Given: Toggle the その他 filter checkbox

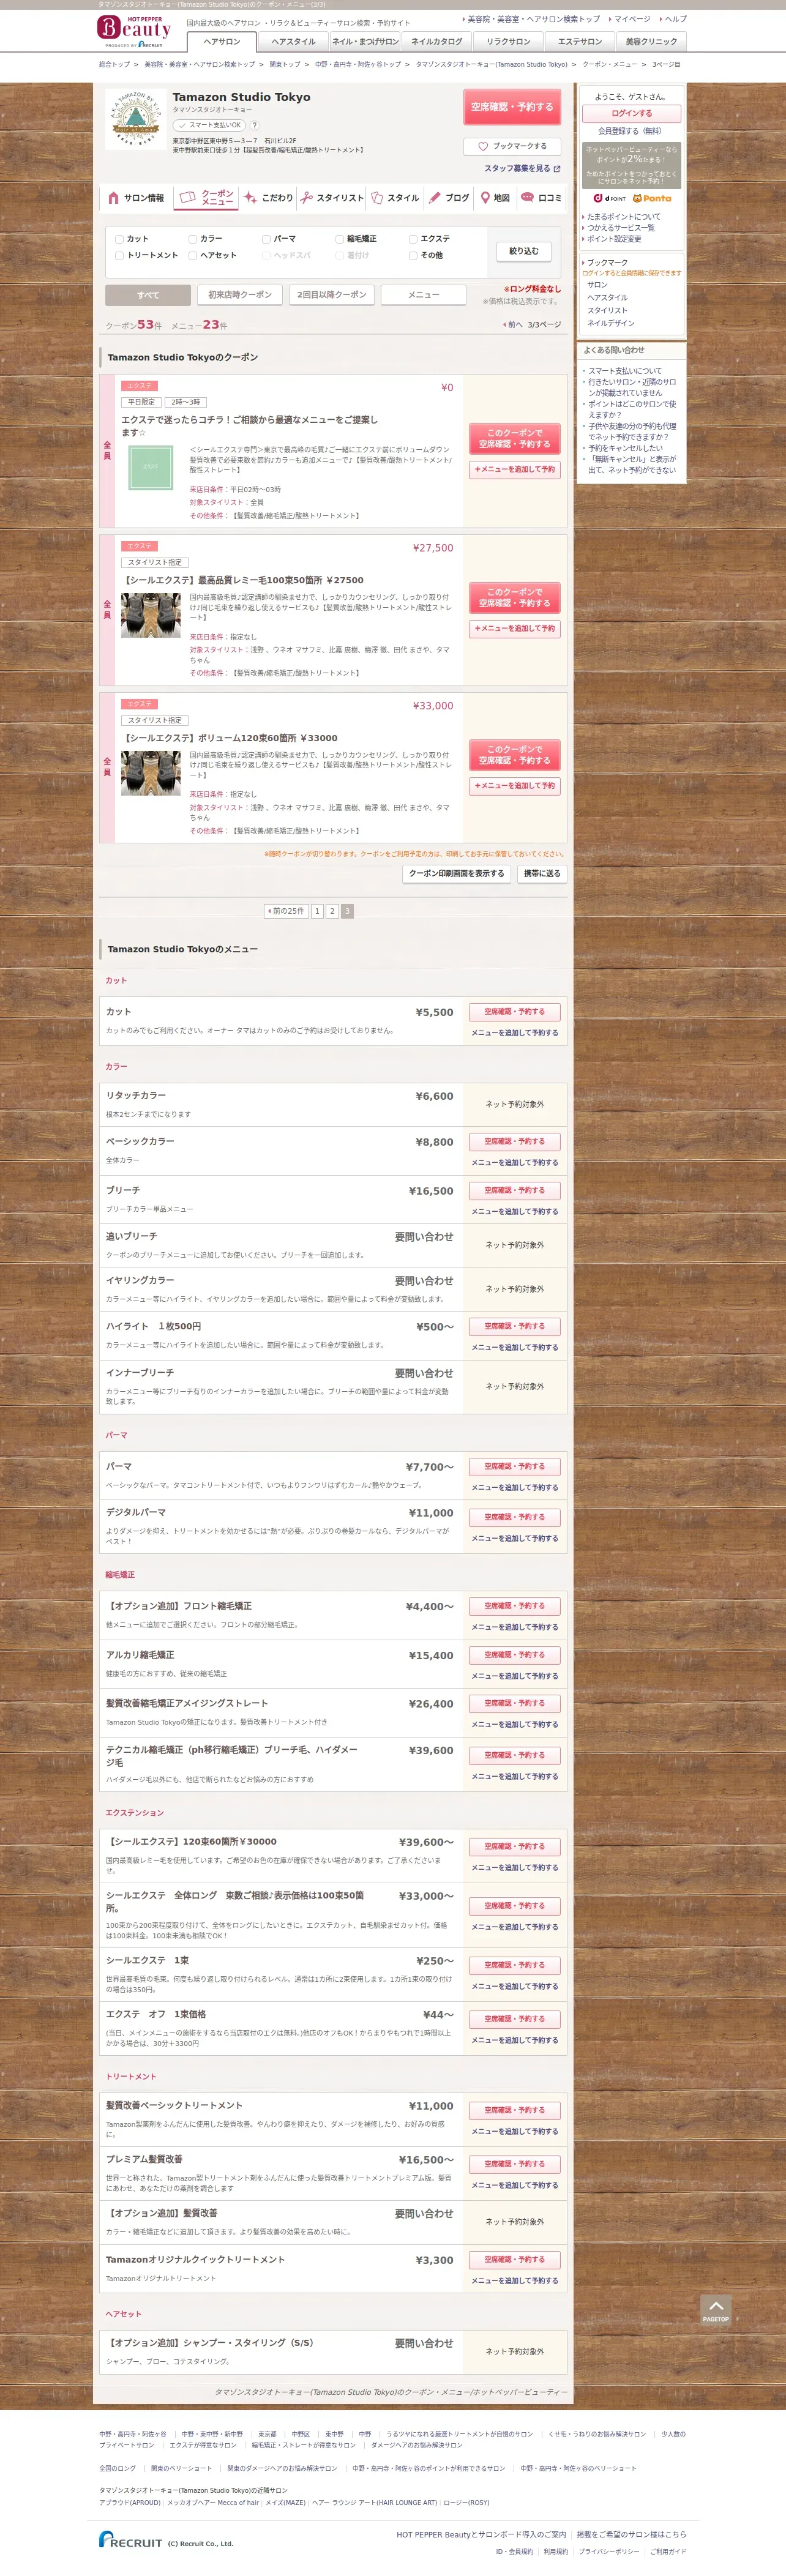Looking at the screenshot, I should 413,256.
